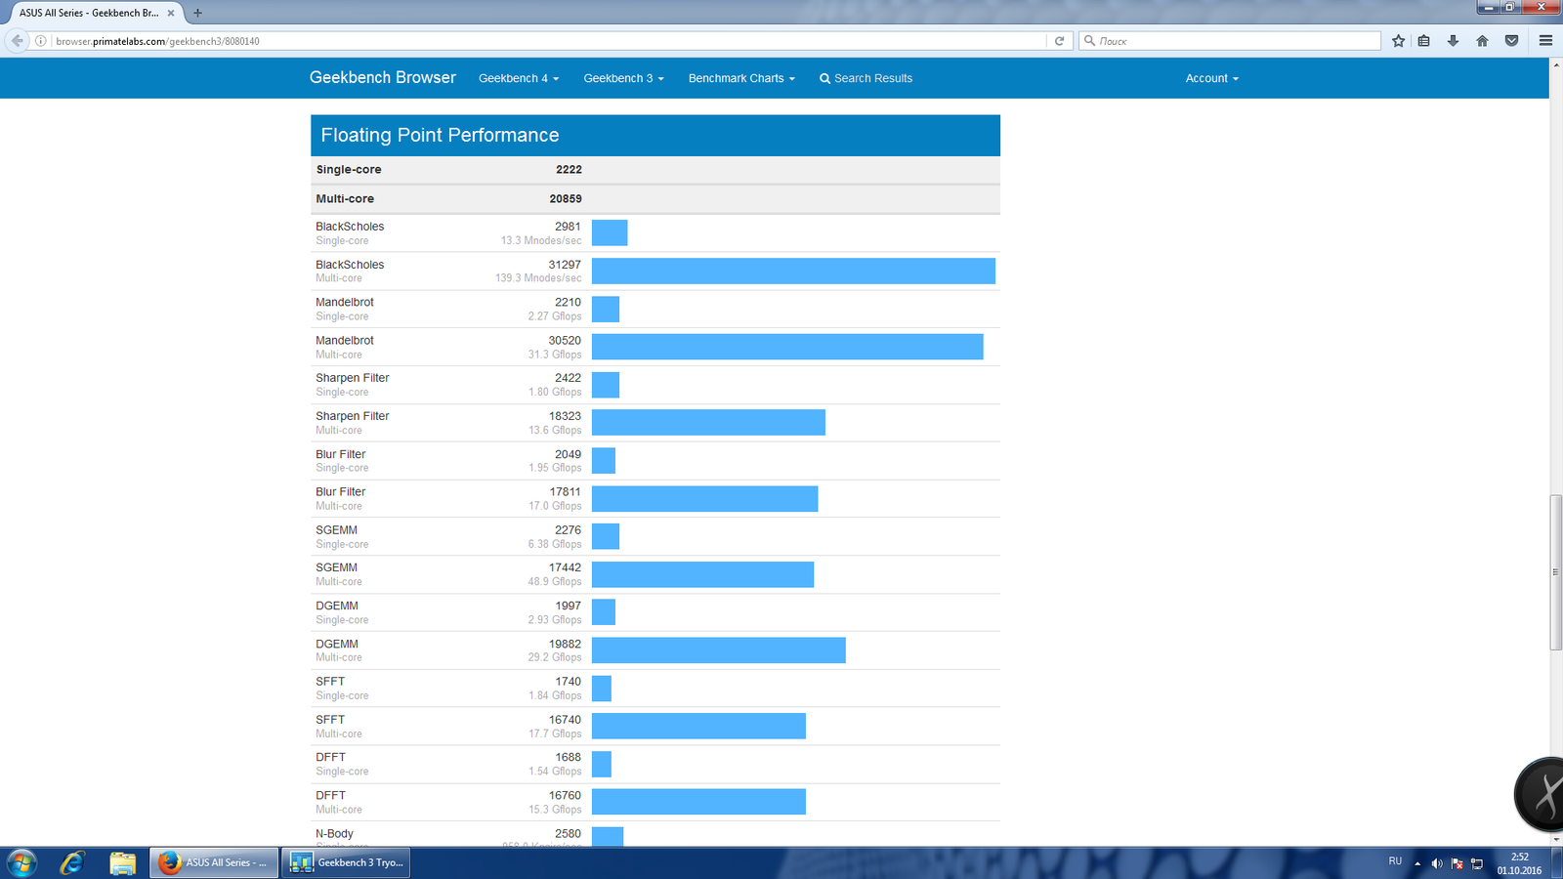
Task: Expand the Geekbench 3 dropdown
Action: click(623, 78)
